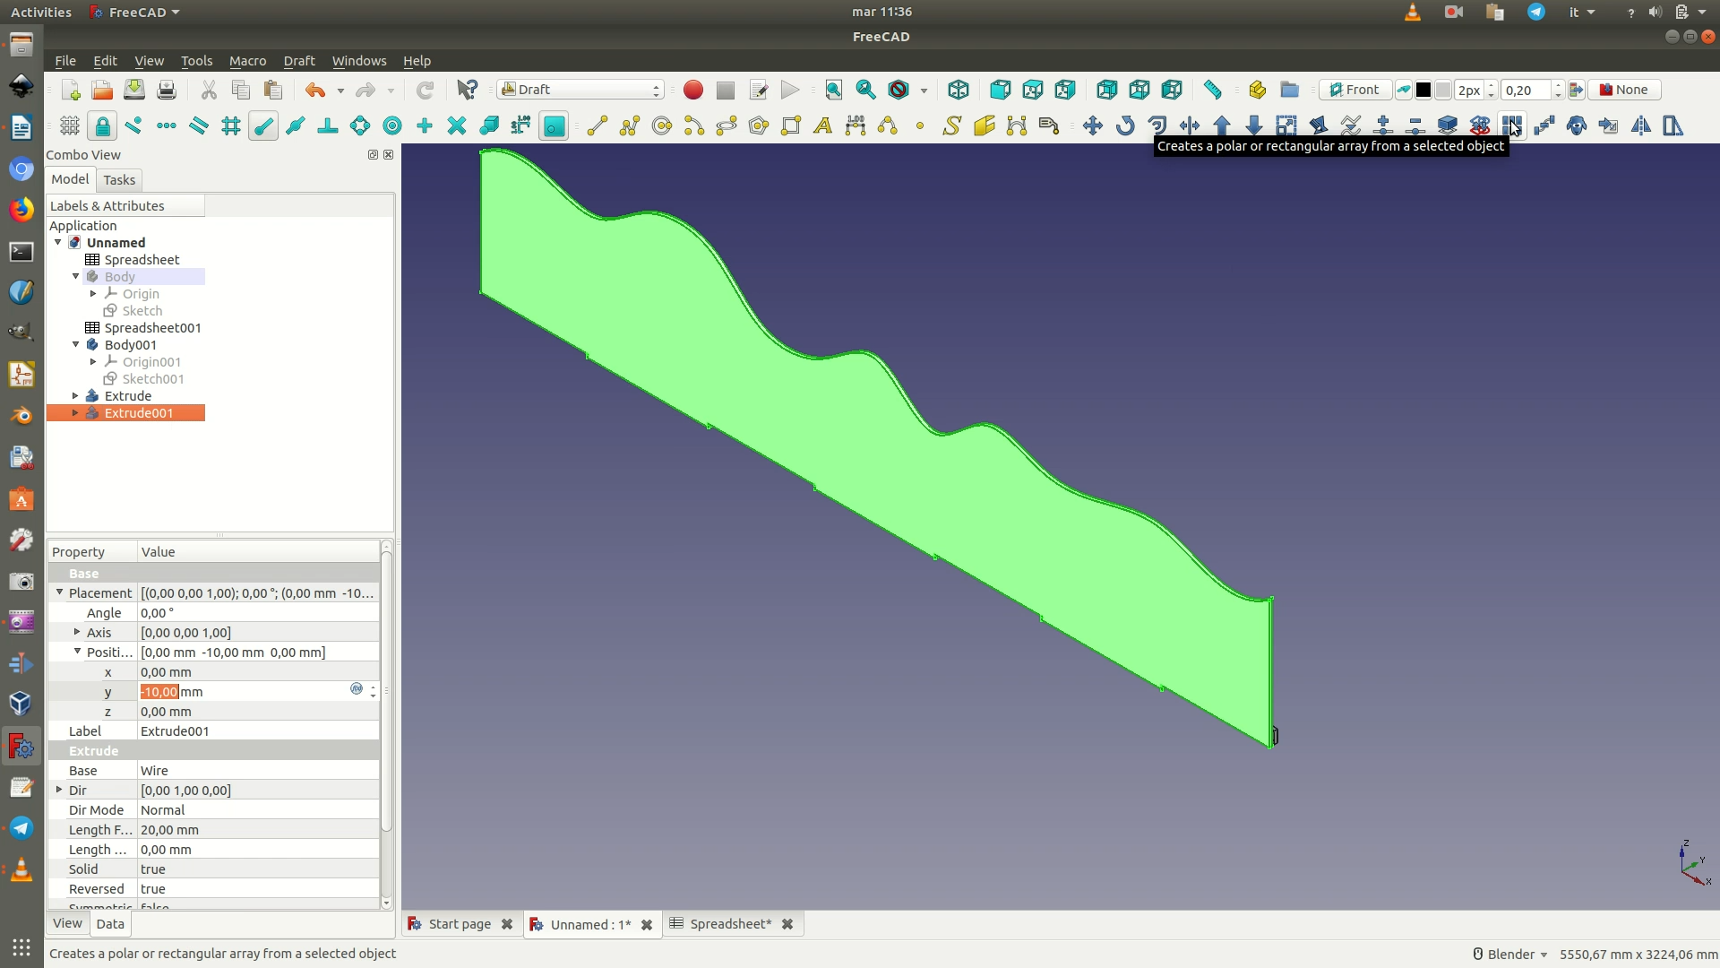Select the Draft Rectangle tool
Viewport: 1720px width, 968px height.
click(x=791, y=125)
